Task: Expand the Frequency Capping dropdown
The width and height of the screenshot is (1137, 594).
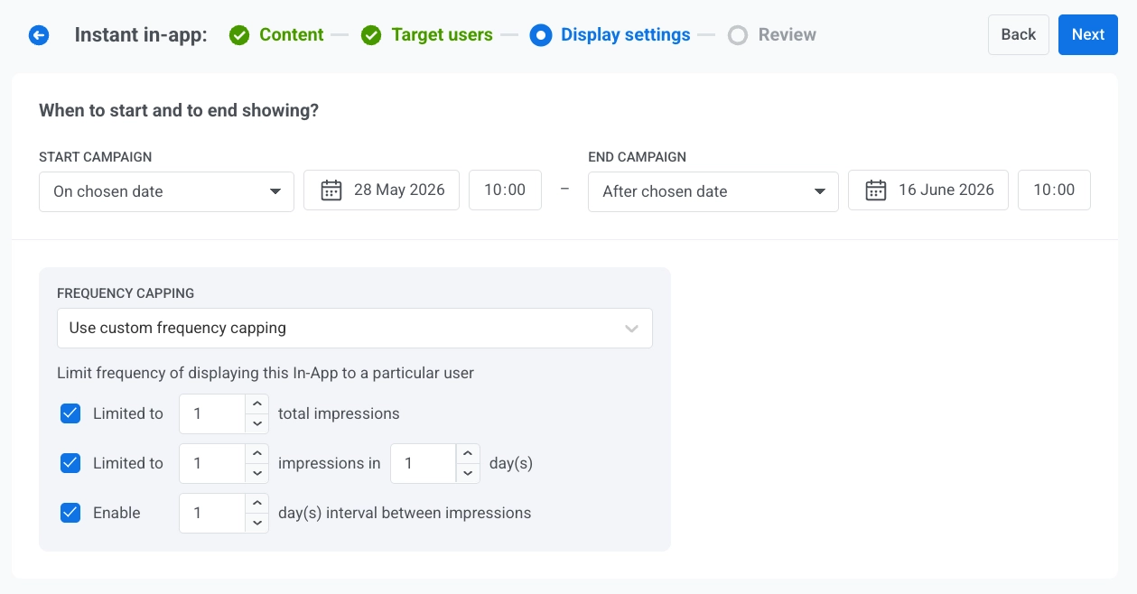Action: click(x=354, y=329)
